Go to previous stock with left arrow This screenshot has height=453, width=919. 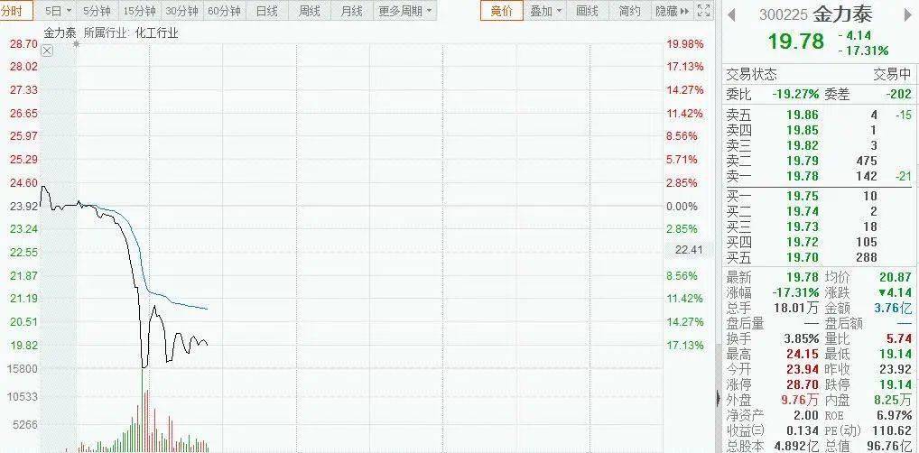click(730, 14)
